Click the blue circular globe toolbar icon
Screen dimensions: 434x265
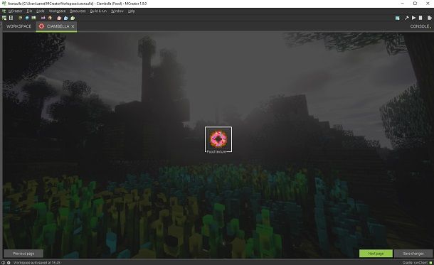(27, 18)
